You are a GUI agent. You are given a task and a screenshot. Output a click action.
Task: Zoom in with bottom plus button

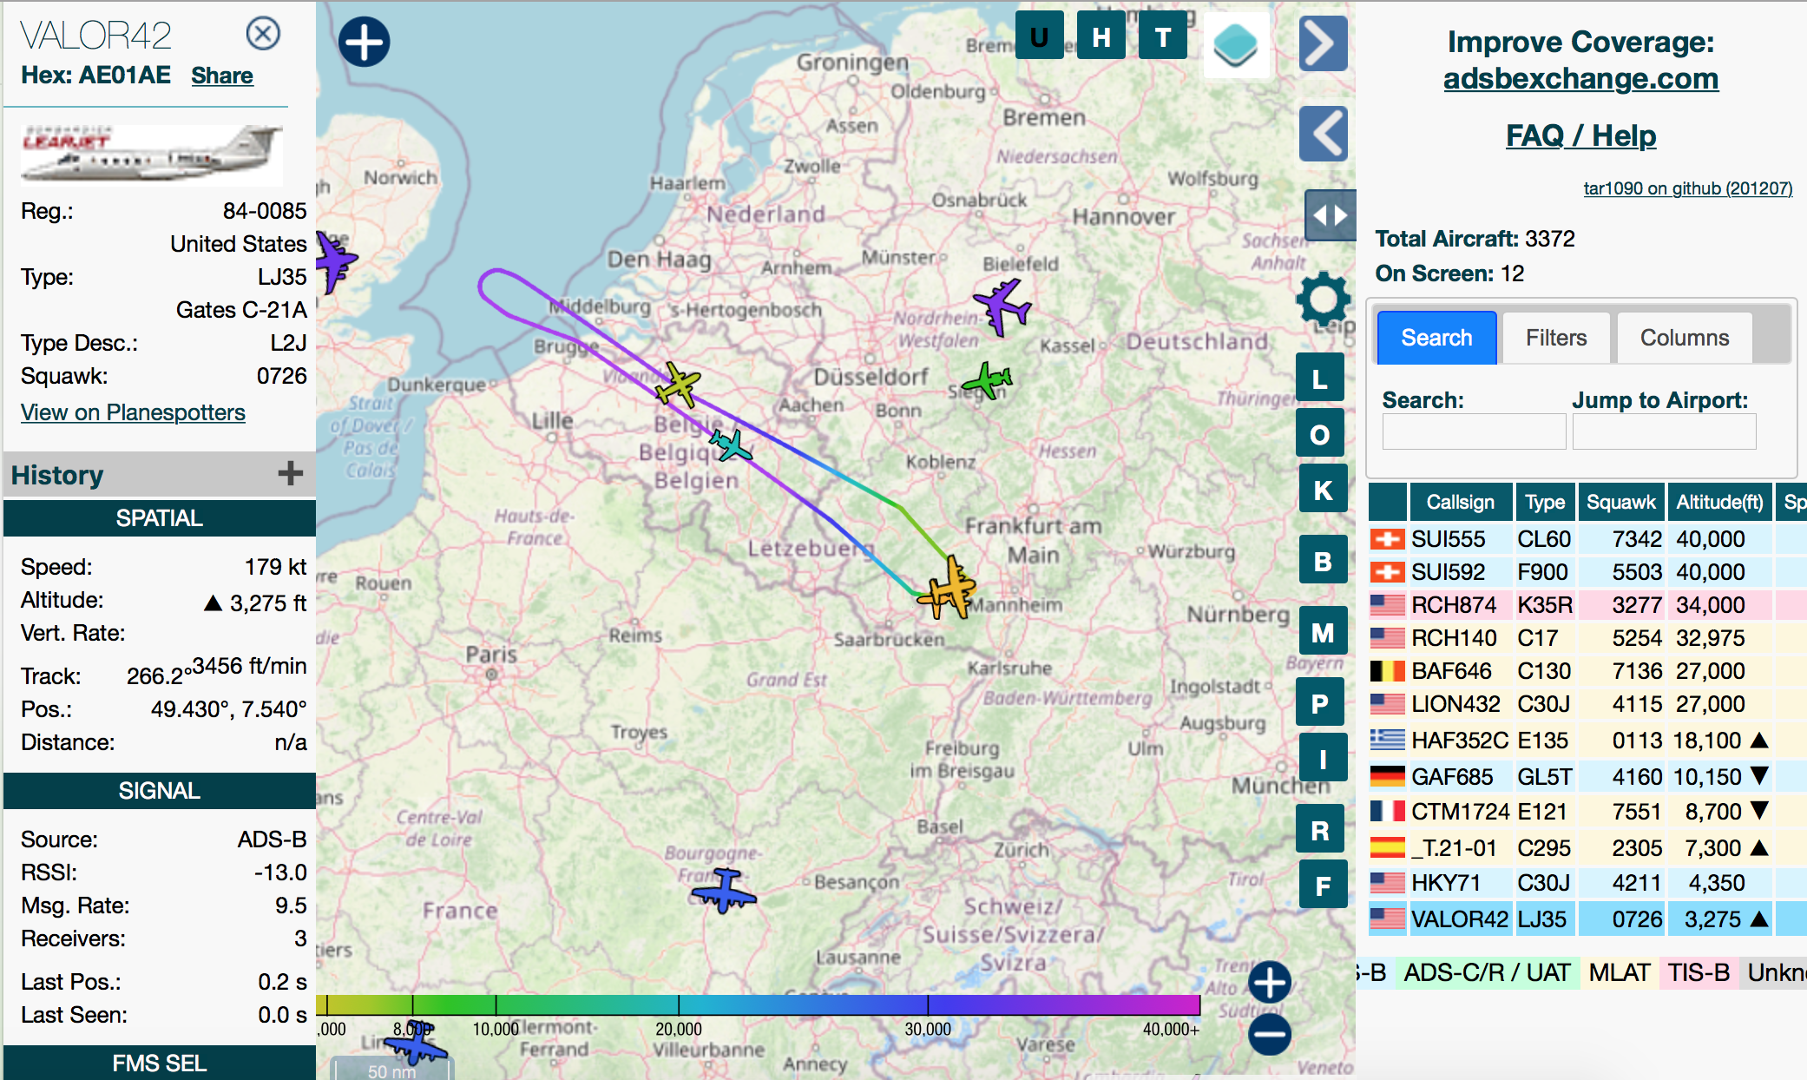click(1269, 982)
